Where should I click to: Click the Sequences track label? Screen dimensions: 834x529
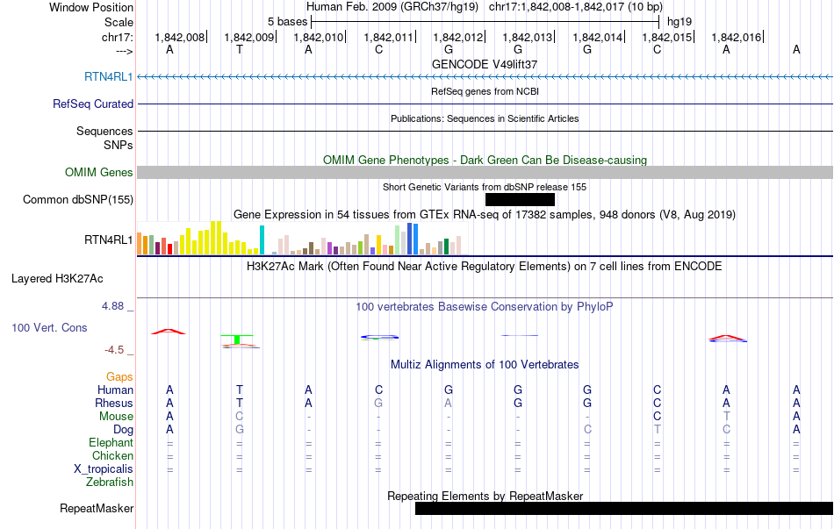tap(104, 131)
